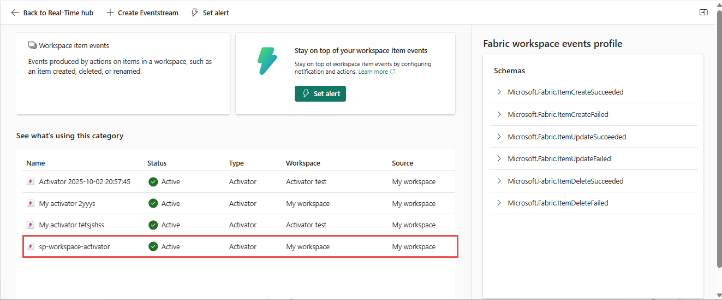Click the Back to Real-Time hub arrow
Viewport: 722px width, 300px height.
(x=15, y=13)
